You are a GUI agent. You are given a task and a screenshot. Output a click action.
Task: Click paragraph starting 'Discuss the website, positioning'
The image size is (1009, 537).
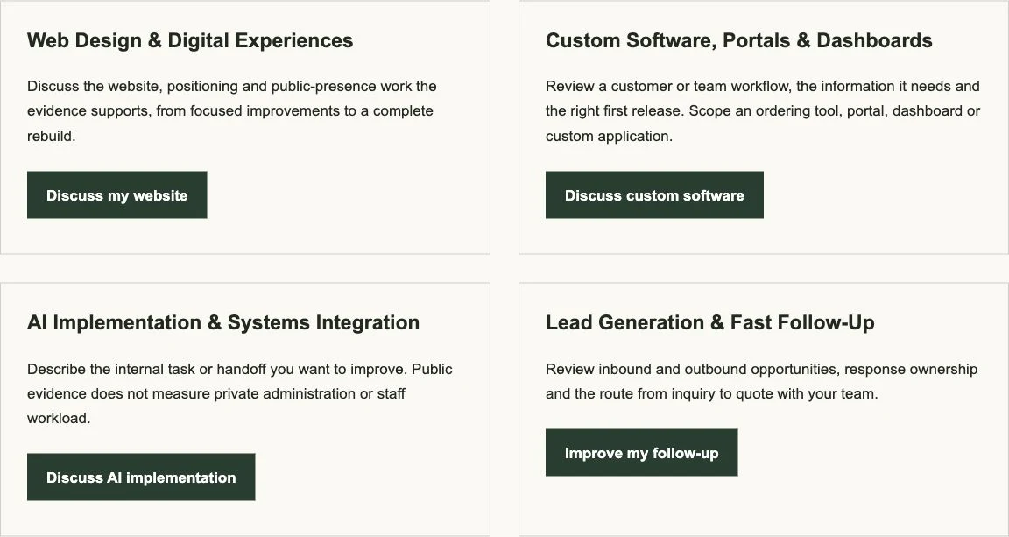231,110
